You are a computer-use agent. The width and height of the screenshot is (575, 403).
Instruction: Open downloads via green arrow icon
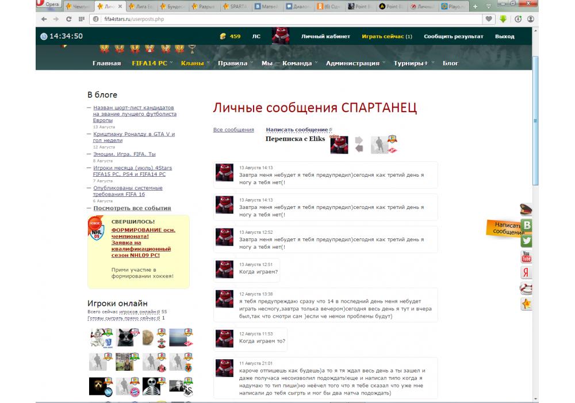click(x=503, y=19)
